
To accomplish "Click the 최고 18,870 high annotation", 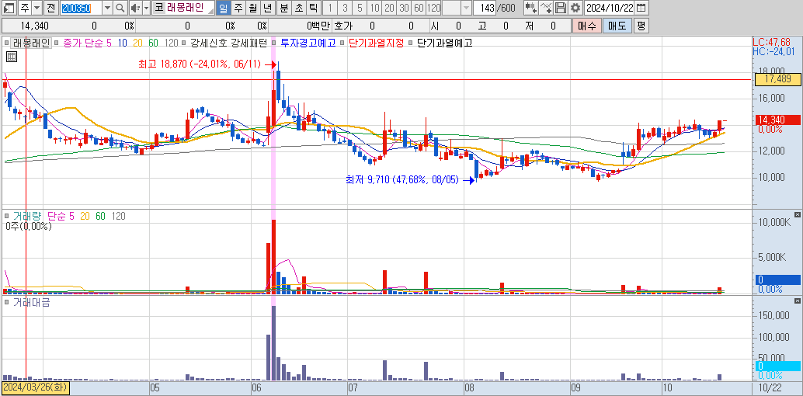I will pyautogui.click(x=200, y=64).
